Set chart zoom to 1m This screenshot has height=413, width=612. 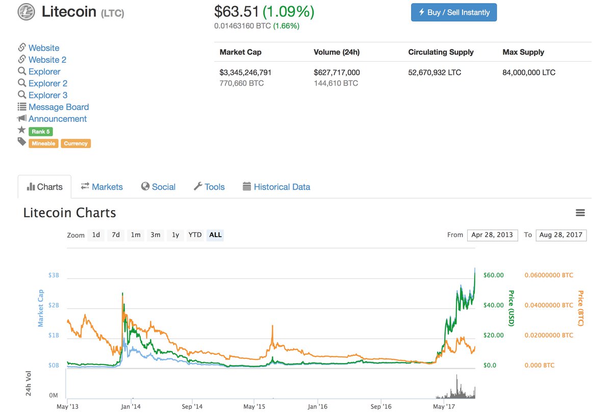136,235
